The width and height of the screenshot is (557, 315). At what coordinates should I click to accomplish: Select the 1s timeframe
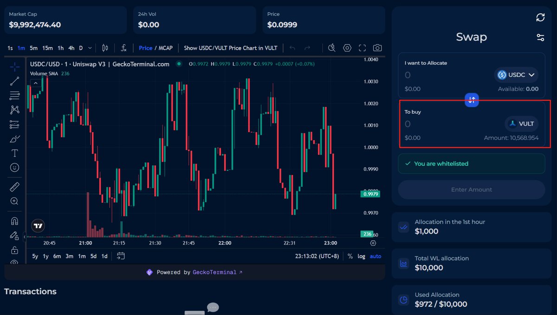pos(10,48)
